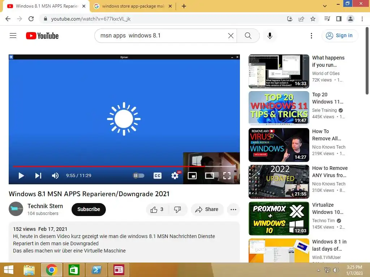Open the Proxmox Windows 10 thumbnail
The width and height of the screenshot is (370, 277).
click(x=279, y=218)
